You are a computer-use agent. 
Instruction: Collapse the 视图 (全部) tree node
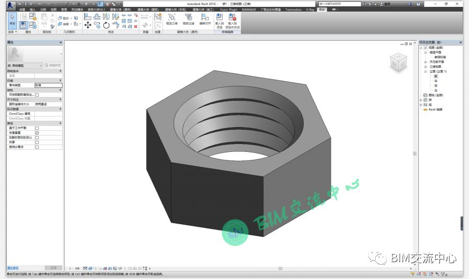421,48
